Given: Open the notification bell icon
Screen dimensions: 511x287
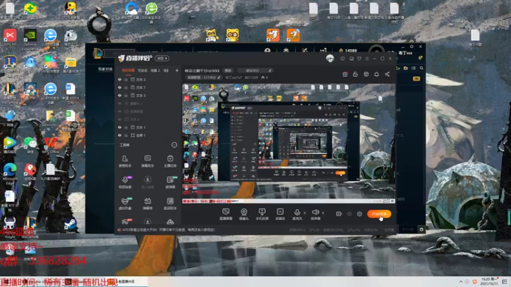Looking at the screenshot, I should (376, 74).
